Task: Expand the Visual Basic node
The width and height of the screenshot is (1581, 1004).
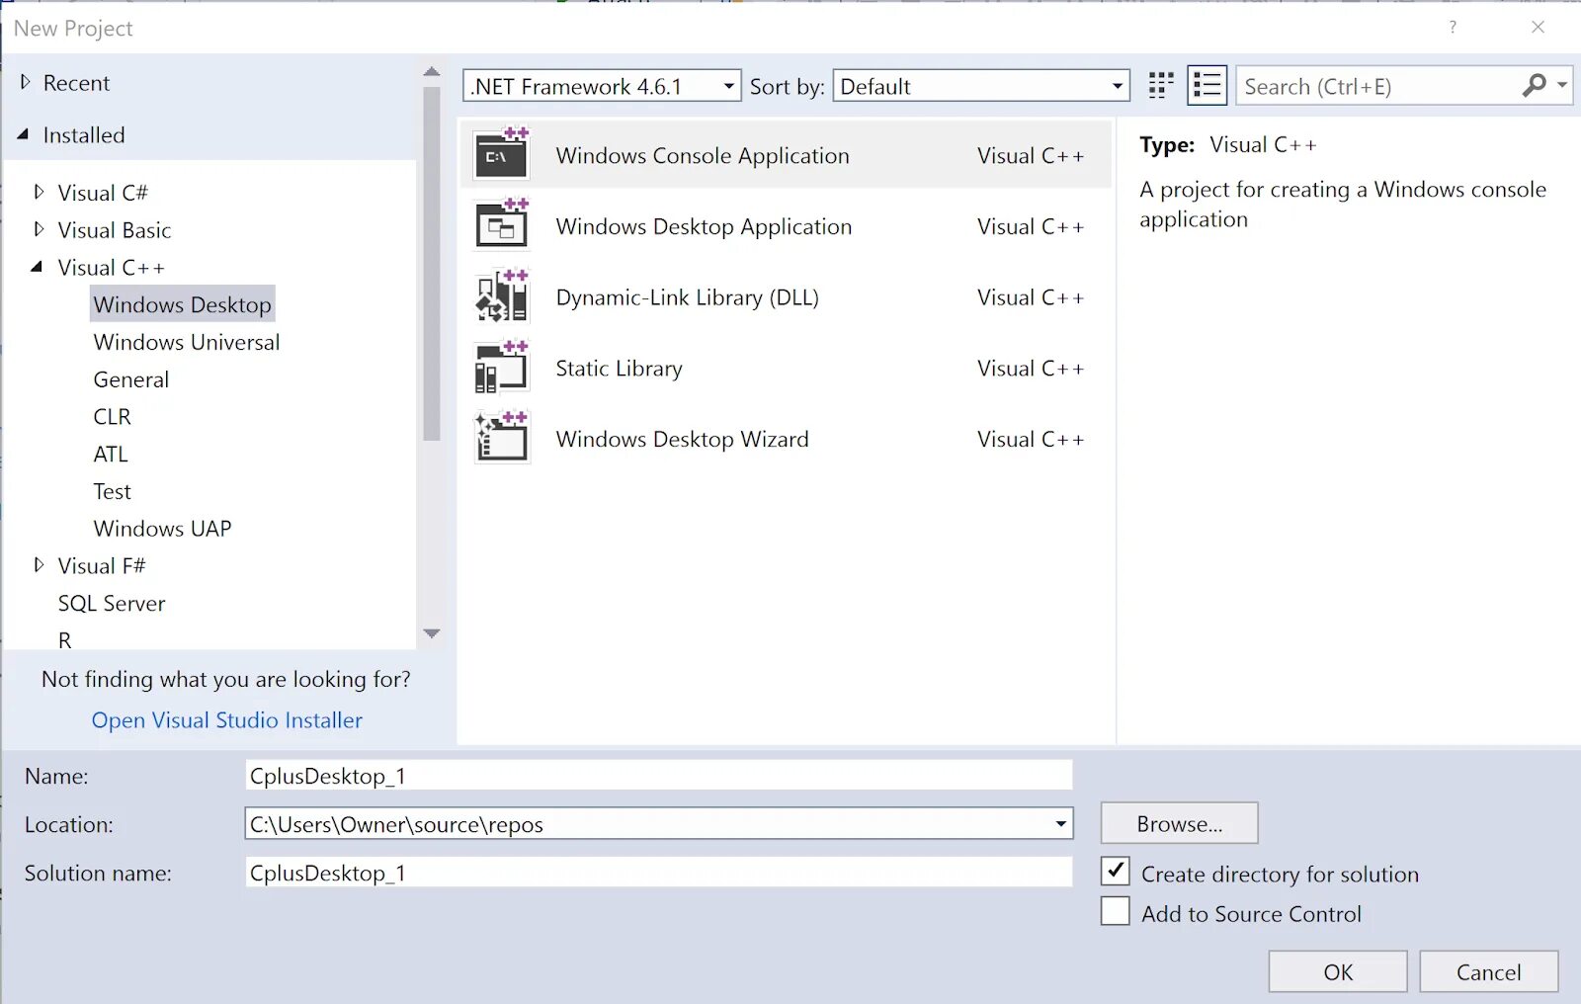Action: pyautogui.click(x=39, y=229)
